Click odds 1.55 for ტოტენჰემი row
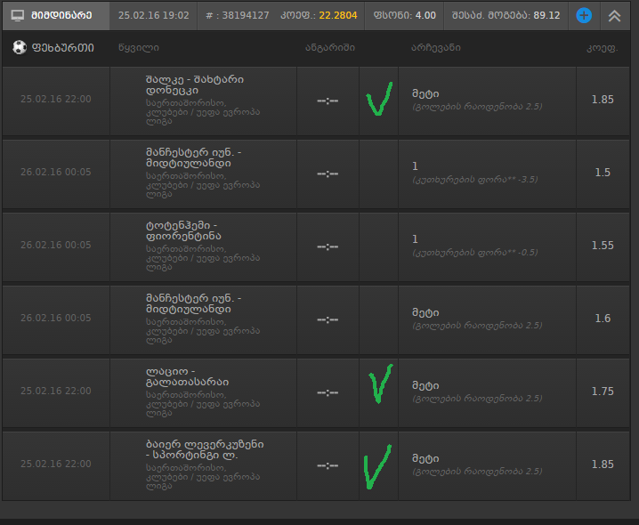This screenshot has height=525, width=639. (x=603, y=246)
